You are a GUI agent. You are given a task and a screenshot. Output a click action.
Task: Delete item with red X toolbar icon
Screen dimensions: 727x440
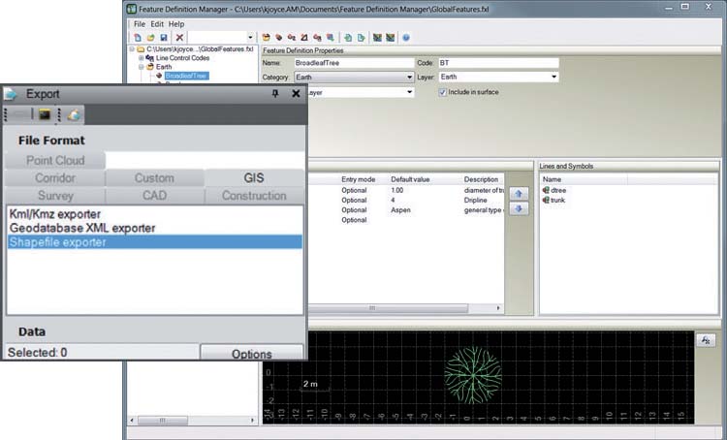coord(179,38)
